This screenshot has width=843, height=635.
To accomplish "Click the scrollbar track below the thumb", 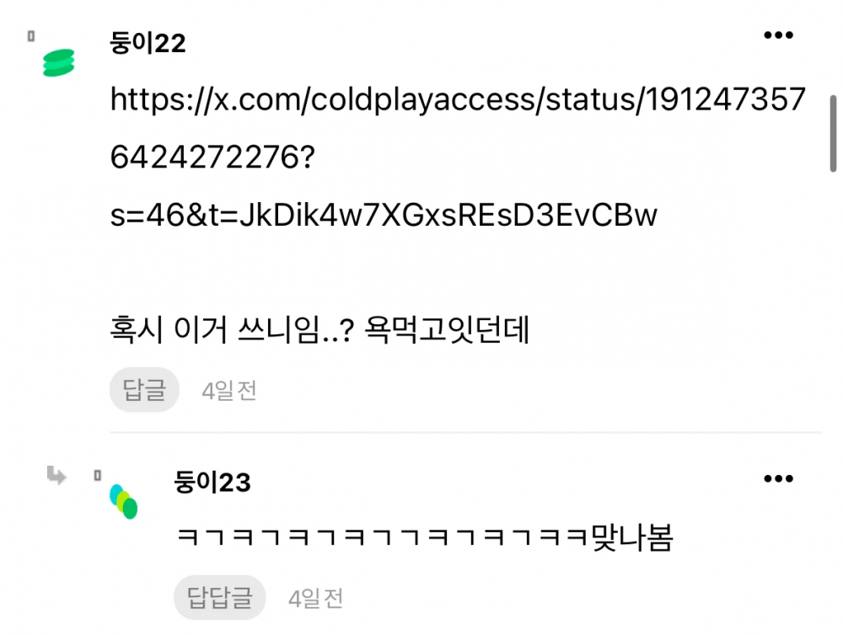I will pos(833,376).
